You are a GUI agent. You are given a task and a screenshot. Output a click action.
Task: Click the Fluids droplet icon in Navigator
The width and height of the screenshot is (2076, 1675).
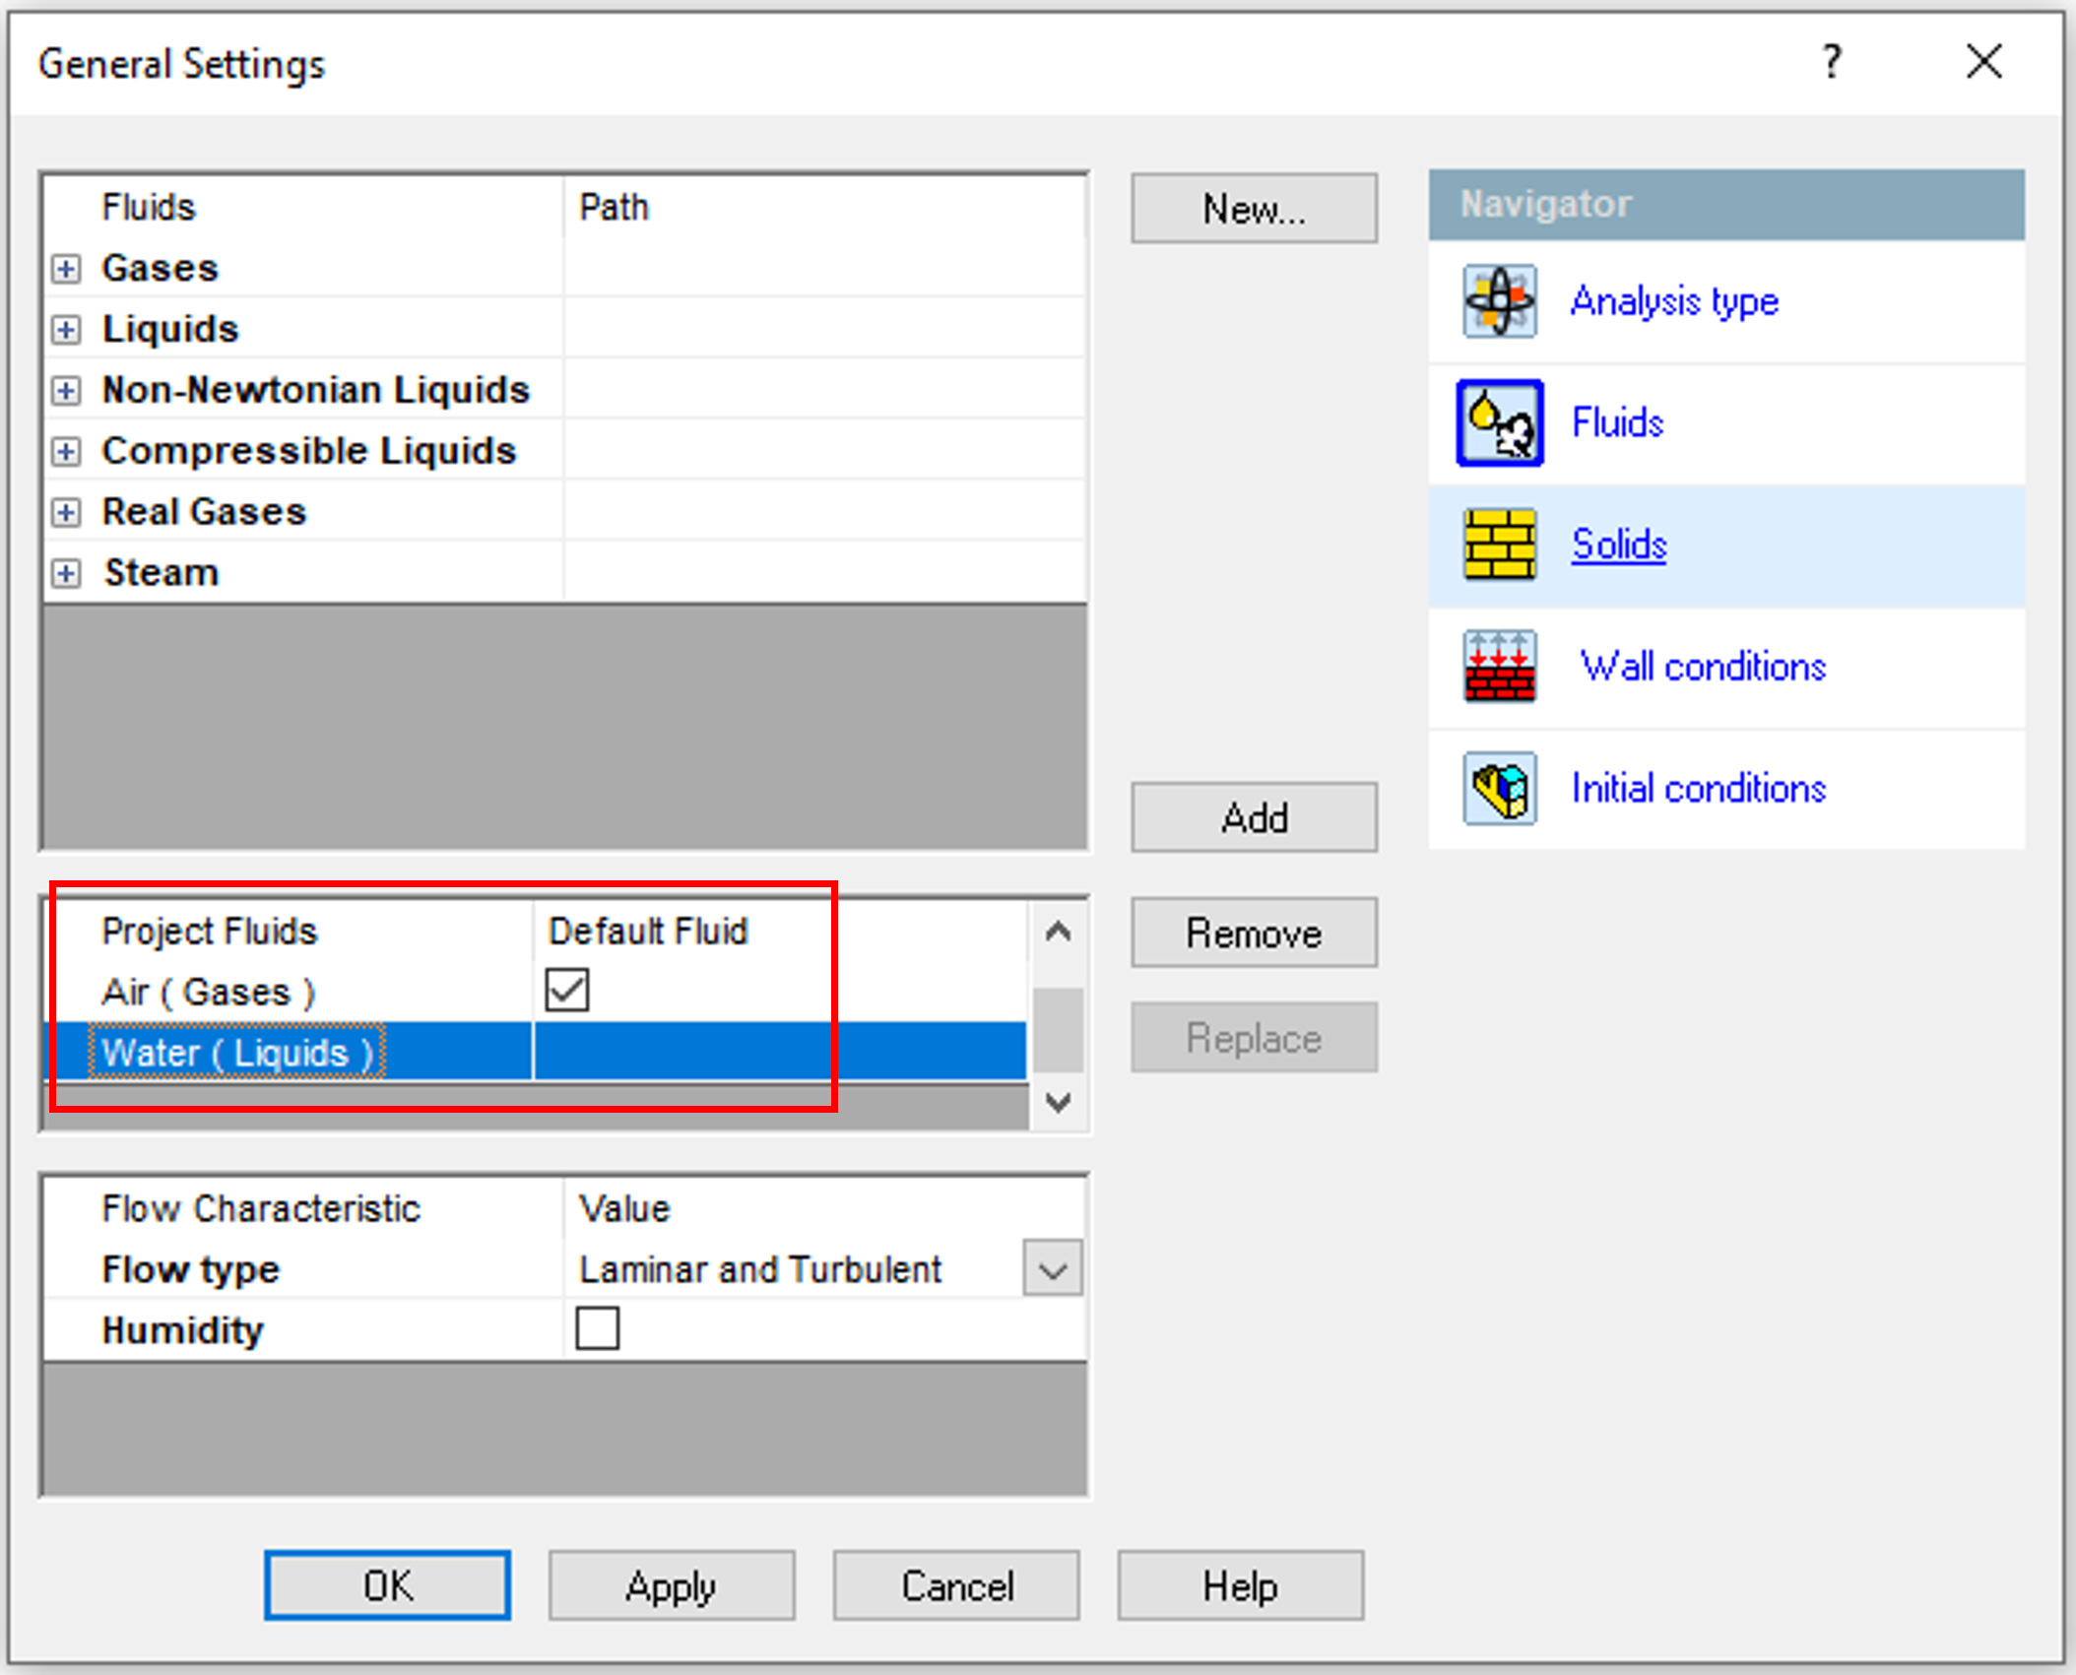[1499, 423]
